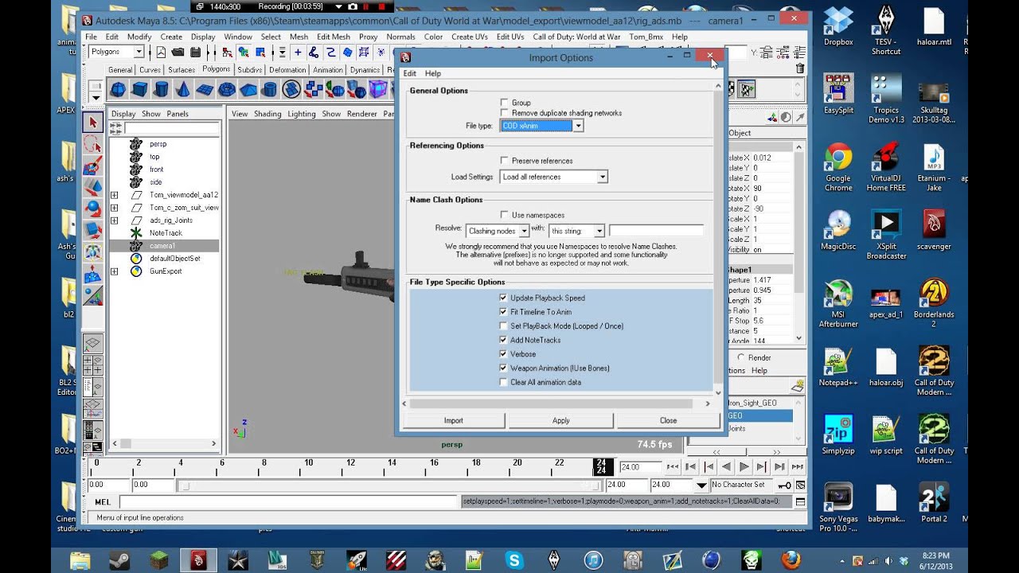The image size is (1019, 573).
Task: Open Notepad++ desktop shortcut
Action: [x=837, y=368]
